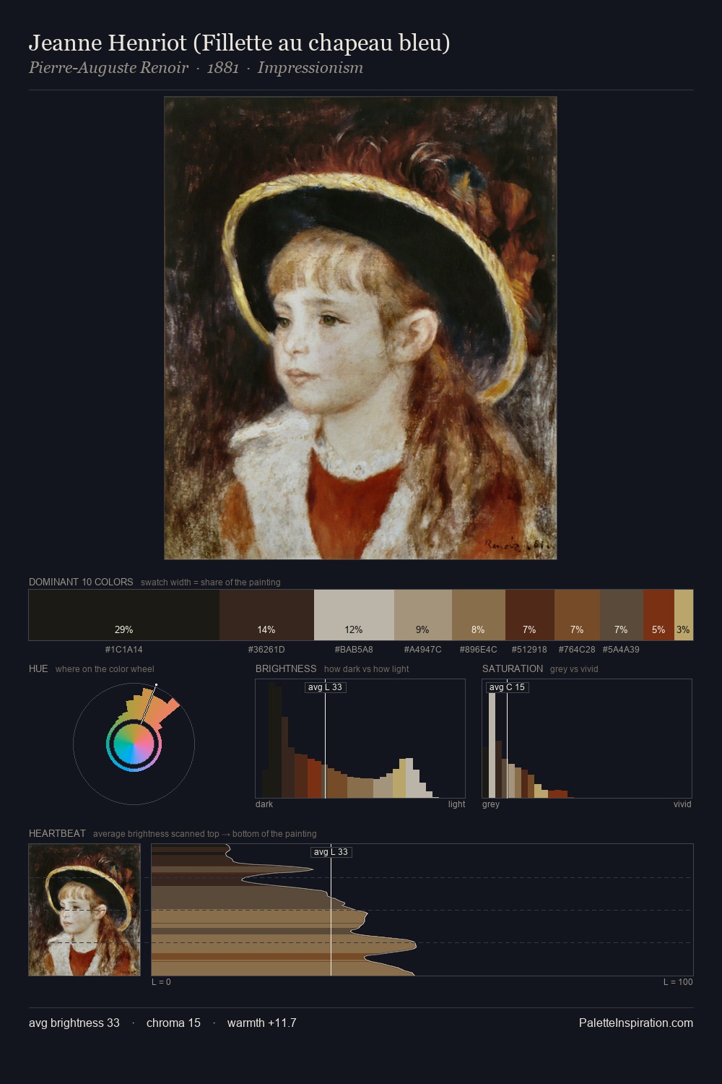Click the heartbeat brightness profile chart
Viewport: 722px width, 1084px height.
click(422, 910)
